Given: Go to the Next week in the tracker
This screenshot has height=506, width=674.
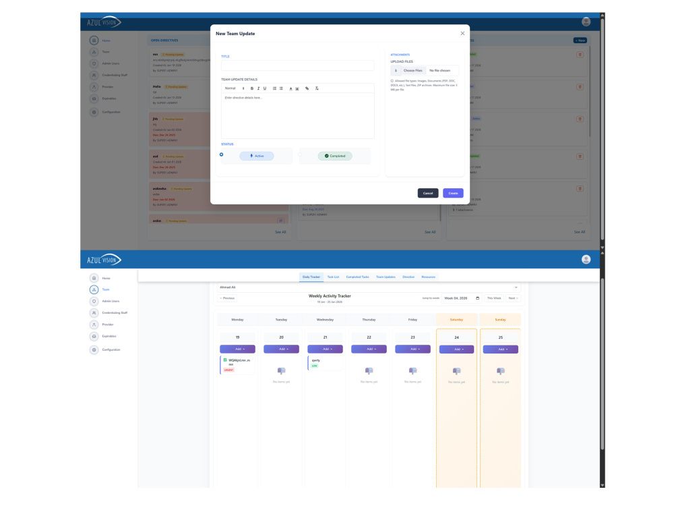Looking at the screenshot, I should [513, 298].
